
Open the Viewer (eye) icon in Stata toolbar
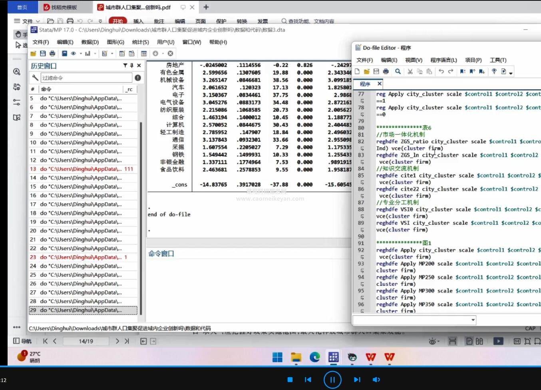pos(73,54)
